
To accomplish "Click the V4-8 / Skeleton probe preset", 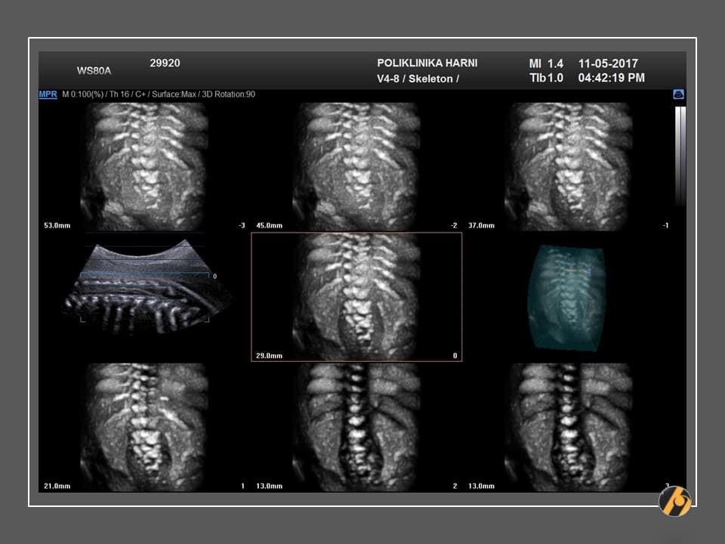I will pos(418,79).
